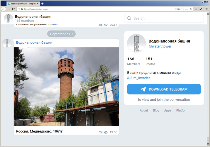Open the Blog footer link
This screenshot has height=147, width=210.
pyautogui.click(x=156, y=110)
